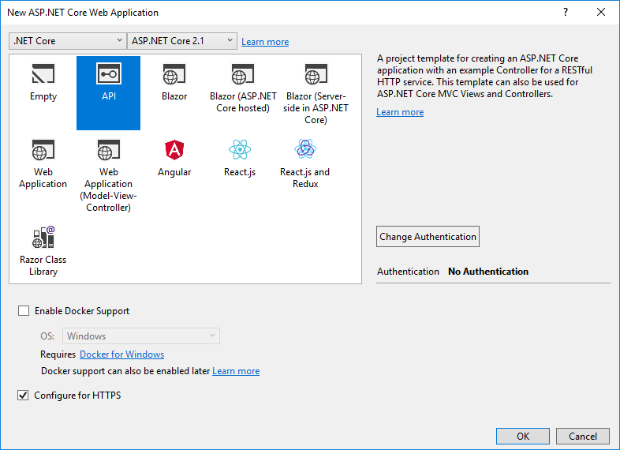Select the Razor Class Library template icon

[x=43, y=237]
